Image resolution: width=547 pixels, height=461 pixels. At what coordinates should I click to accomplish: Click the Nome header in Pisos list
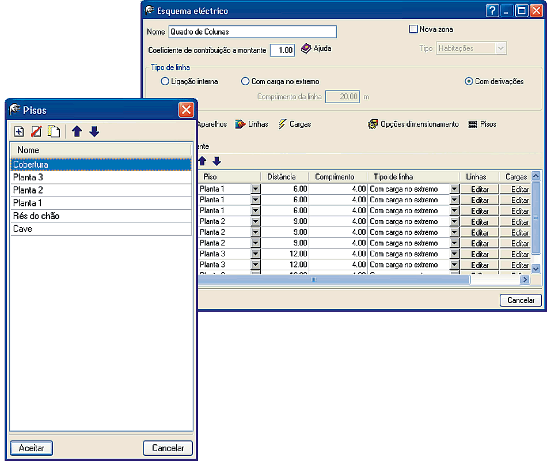pos(101,150)
